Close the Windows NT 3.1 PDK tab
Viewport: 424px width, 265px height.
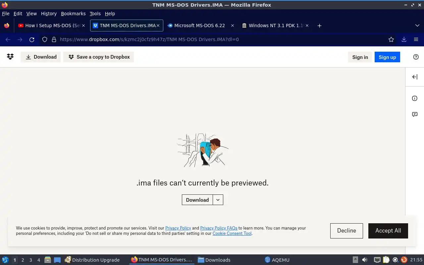(x=307, y=26)
